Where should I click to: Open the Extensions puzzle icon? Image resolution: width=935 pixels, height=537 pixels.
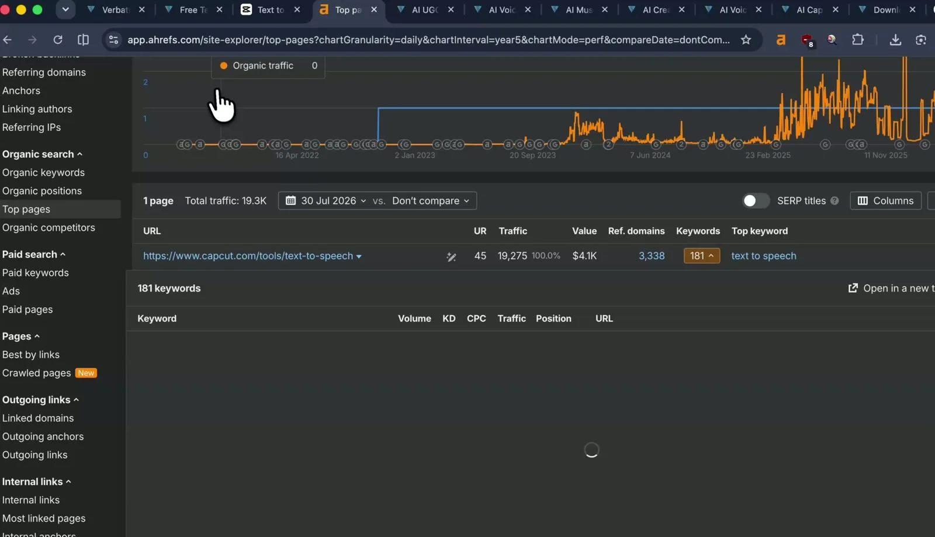(x=857, y=40)
